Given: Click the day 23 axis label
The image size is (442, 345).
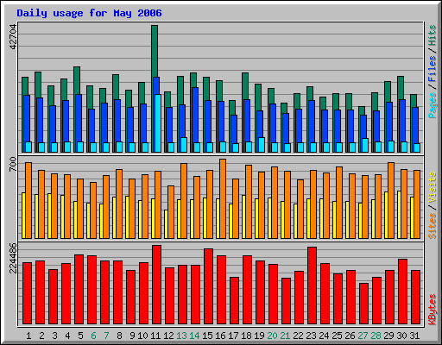Looking at the screenshot, I should pos(311,336).
